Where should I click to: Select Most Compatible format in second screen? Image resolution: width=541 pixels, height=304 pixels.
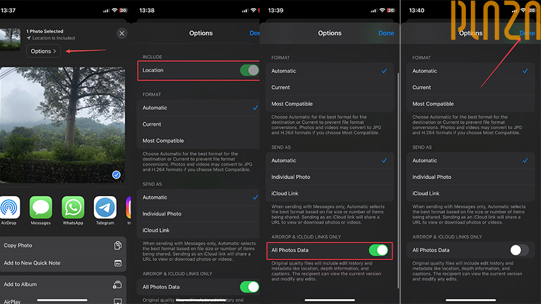pyautogui.click(x=198, y=141)
